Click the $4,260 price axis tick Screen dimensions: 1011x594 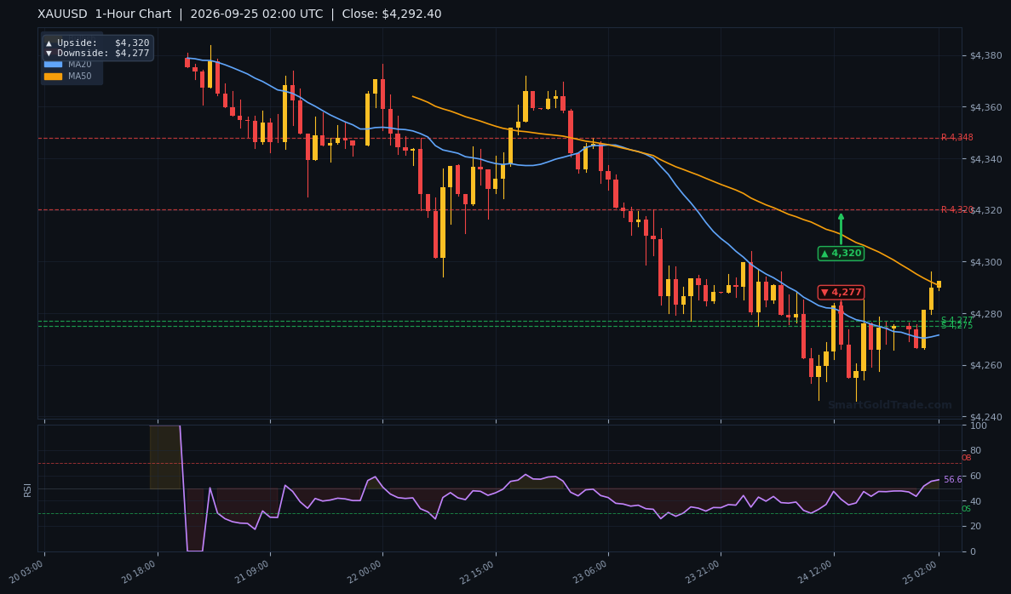[985, 365]
